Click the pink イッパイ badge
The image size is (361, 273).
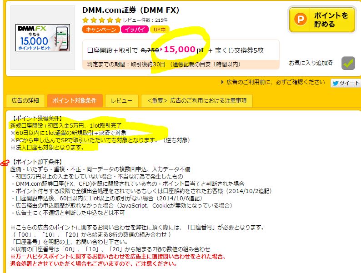[x=135, y=30]
